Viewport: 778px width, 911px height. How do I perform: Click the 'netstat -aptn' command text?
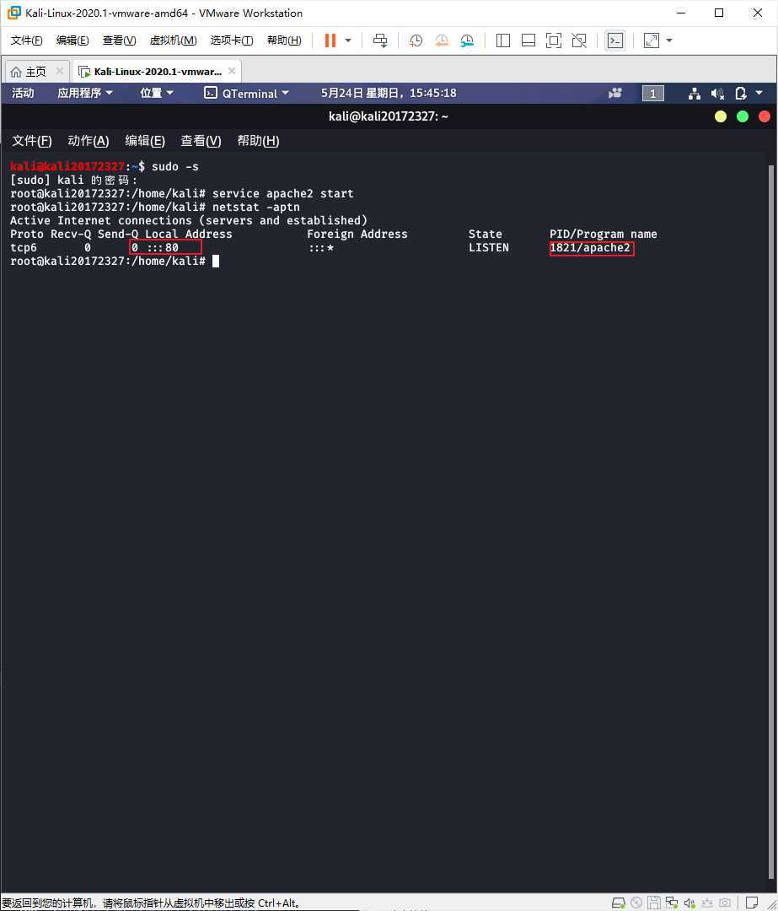256,207
